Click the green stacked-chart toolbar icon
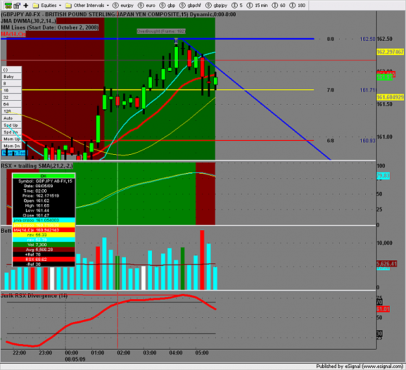Viewport: 406px width, 370px height. pyautogui.click(x=8, y=5)
